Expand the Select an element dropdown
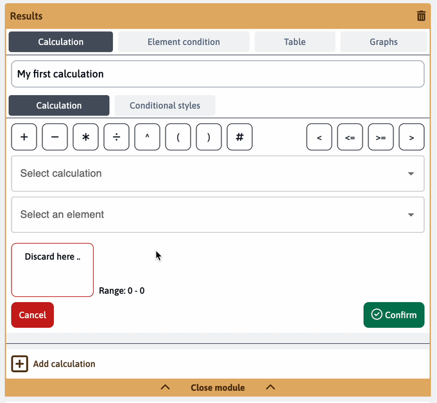 pyautogui.click(x=218, y=215)
